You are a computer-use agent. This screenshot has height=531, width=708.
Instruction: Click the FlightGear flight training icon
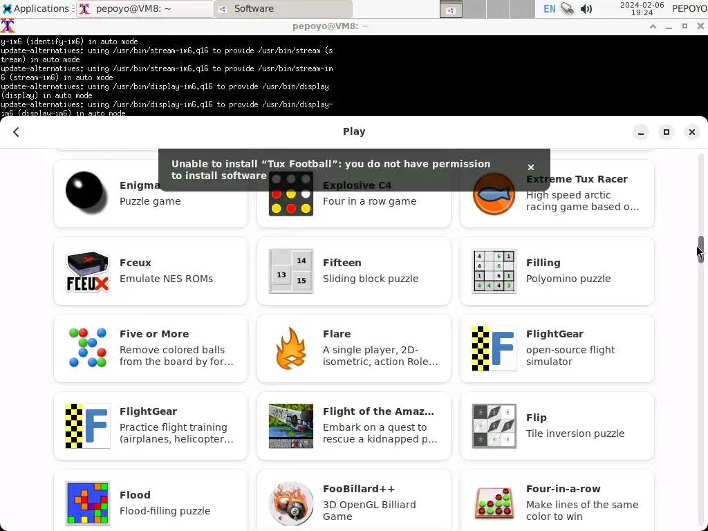88,426
